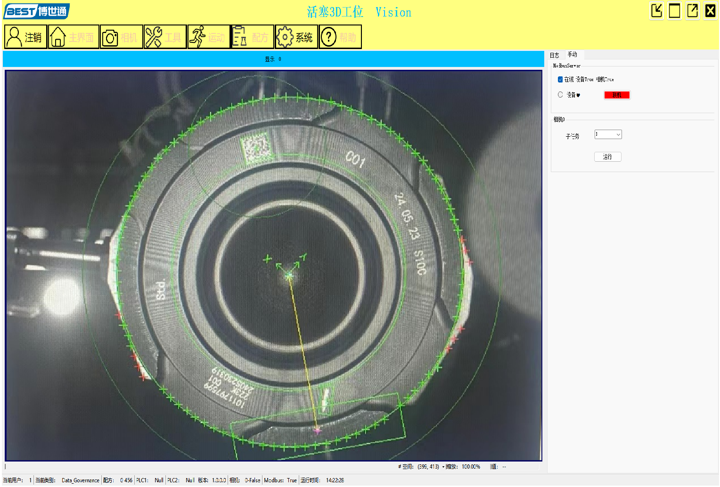Image resolution: width=720 pixels, height=487 pixels.
Task: Open the 工具 tools page
Action: point(165,37)
